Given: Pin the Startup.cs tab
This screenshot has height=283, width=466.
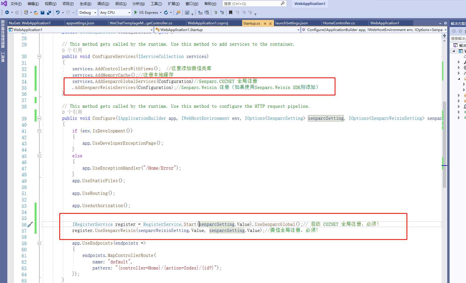Looking at the screenshot, I should coord(265,23).
